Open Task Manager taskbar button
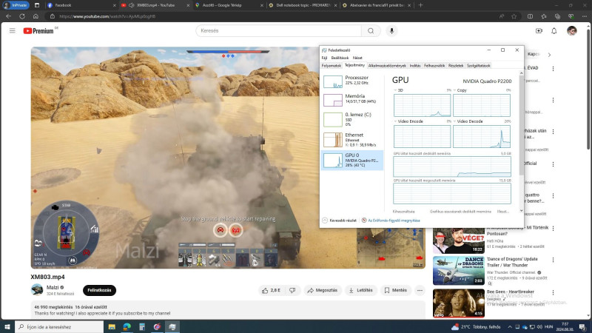 (x=172, y=326)
